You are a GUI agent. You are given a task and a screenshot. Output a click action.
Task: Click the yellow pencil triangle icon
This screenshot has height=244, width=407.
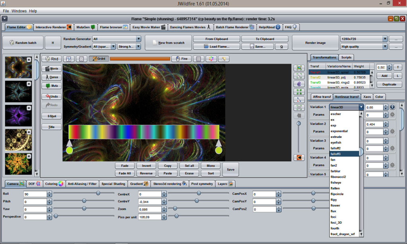(223, 59)
